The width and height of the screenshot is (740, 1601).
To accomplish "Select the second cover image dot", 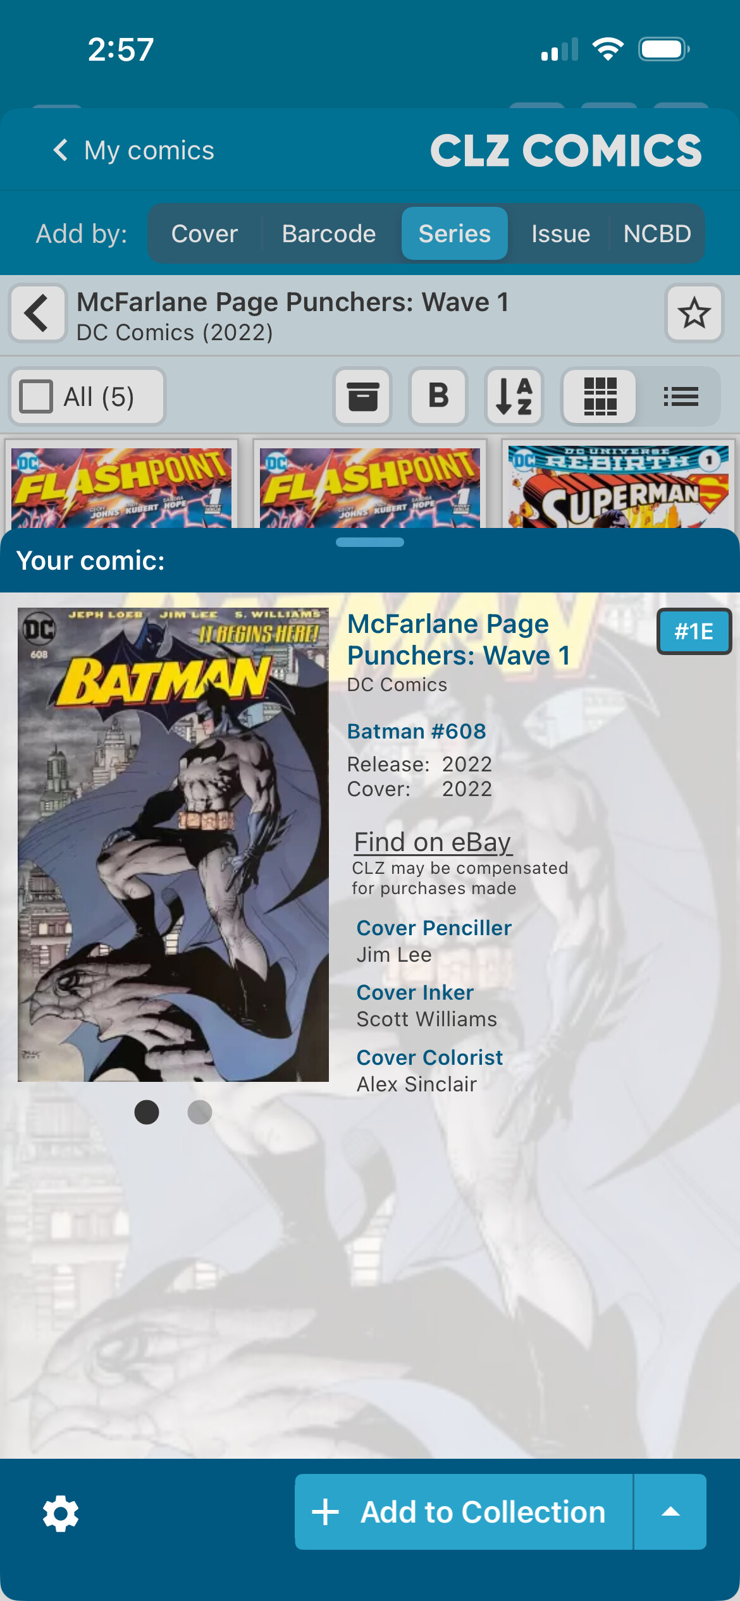I will 200,1112.
